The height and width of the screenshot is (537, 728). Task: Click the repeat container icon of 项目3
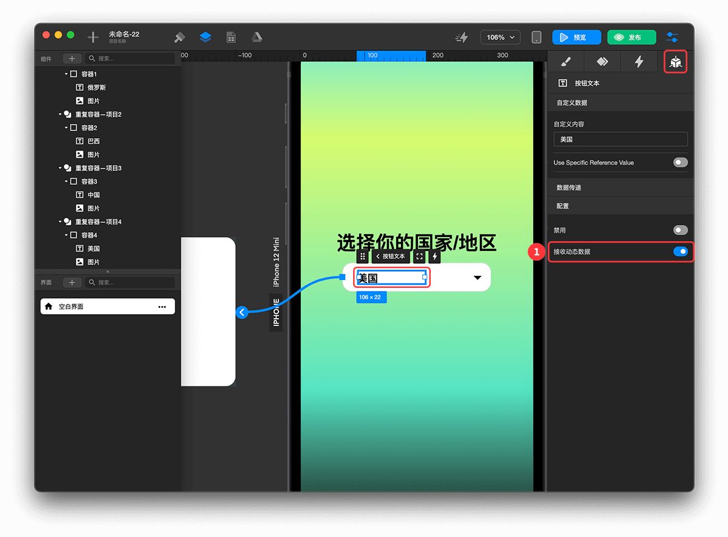67,168
